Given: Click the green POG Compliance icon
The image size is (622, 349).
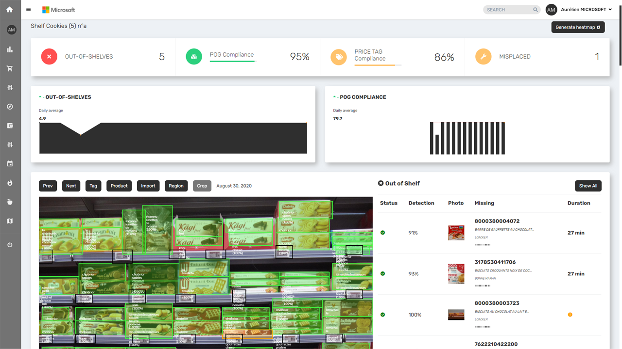Looking at the screenshot, I should point(194,57).
